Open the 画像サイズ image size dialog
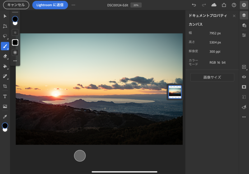Screen dimensions: 249x174 (212, 77)
